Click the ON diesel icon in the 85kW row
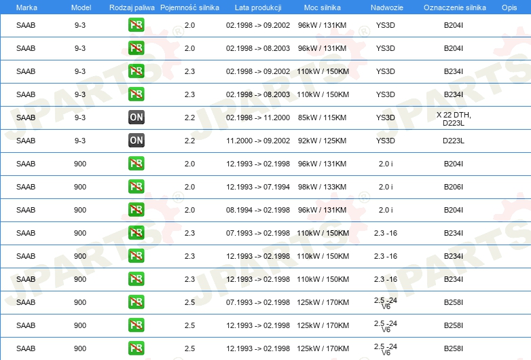 click(x=136, y=118)
